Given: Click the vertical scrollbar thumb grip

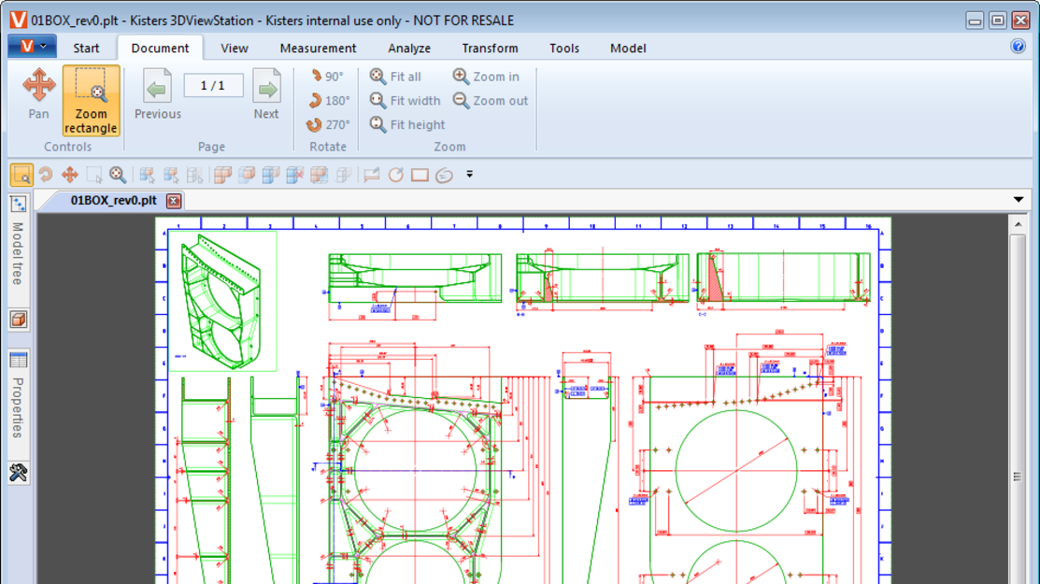Looking at the screenshot, I should pos(1018,477).
